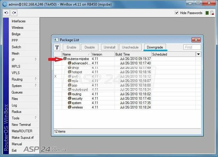Maximize the WinBox window
The width and height of the screenshot is (218, 157).
tap(198, 3)
